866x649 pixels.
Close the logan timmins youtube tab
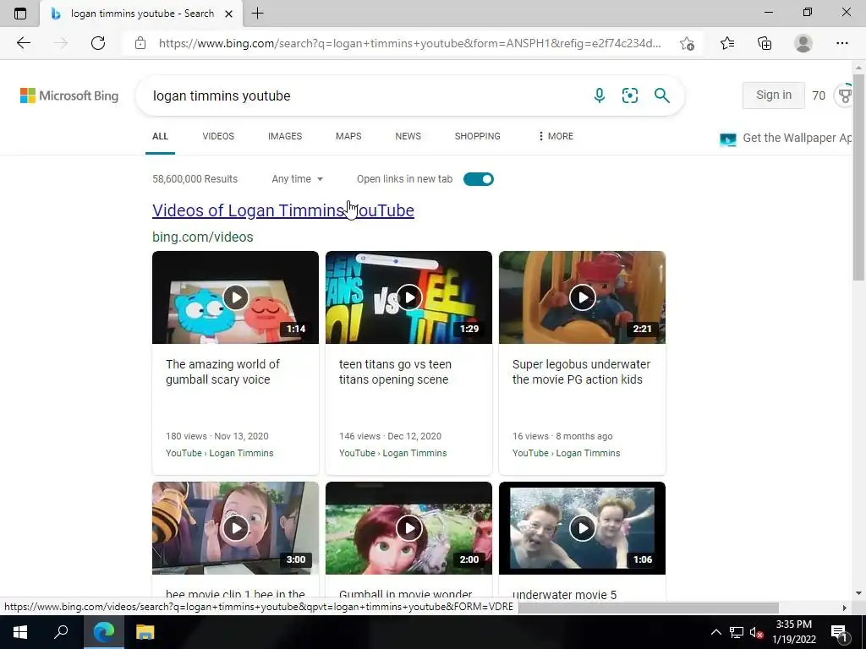click(x=228, y=14)
